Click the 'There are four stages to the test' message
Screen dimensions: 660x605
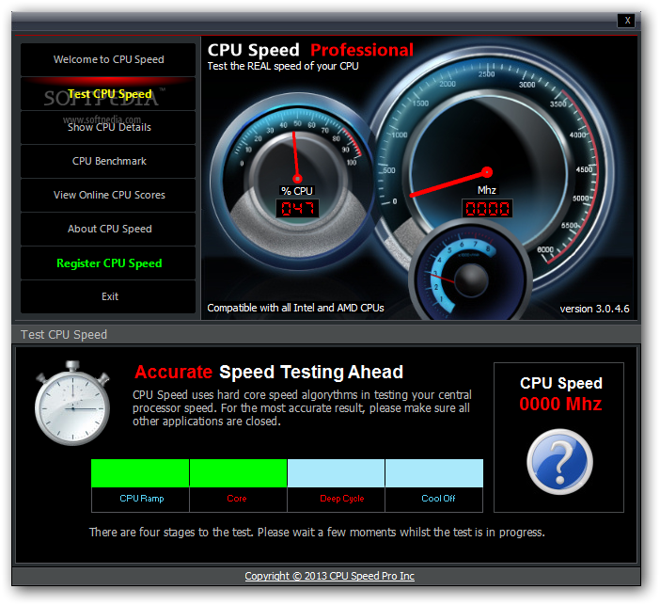317,533
